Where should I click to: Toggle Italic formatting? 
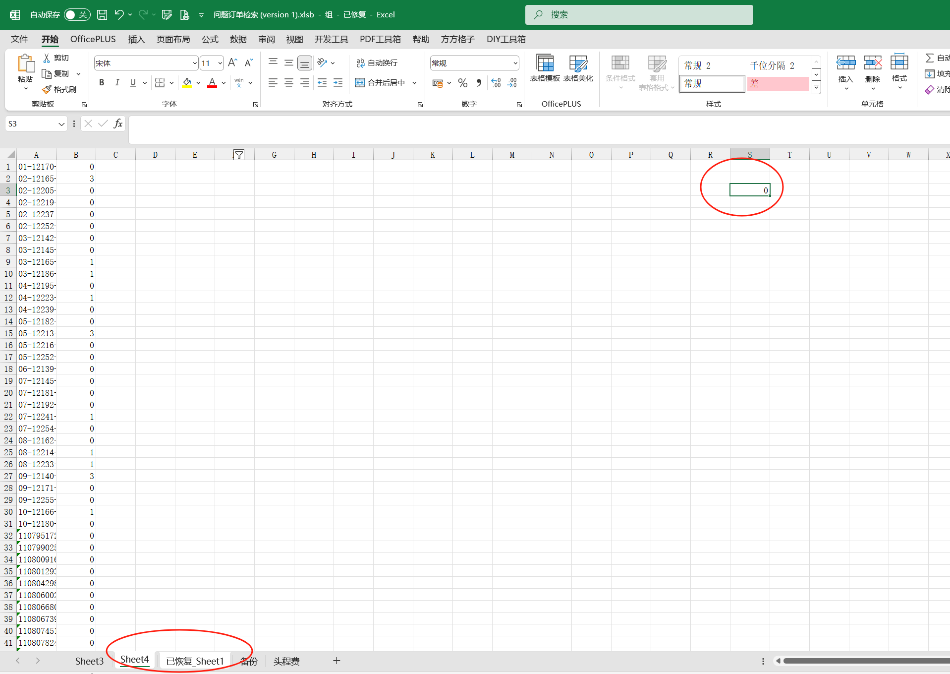(x=117, y=83)
